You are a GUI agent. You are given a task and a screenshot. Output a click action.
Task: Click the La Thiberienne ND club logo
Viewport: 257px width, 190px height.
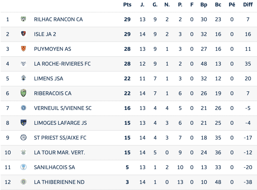click(23, 182)
